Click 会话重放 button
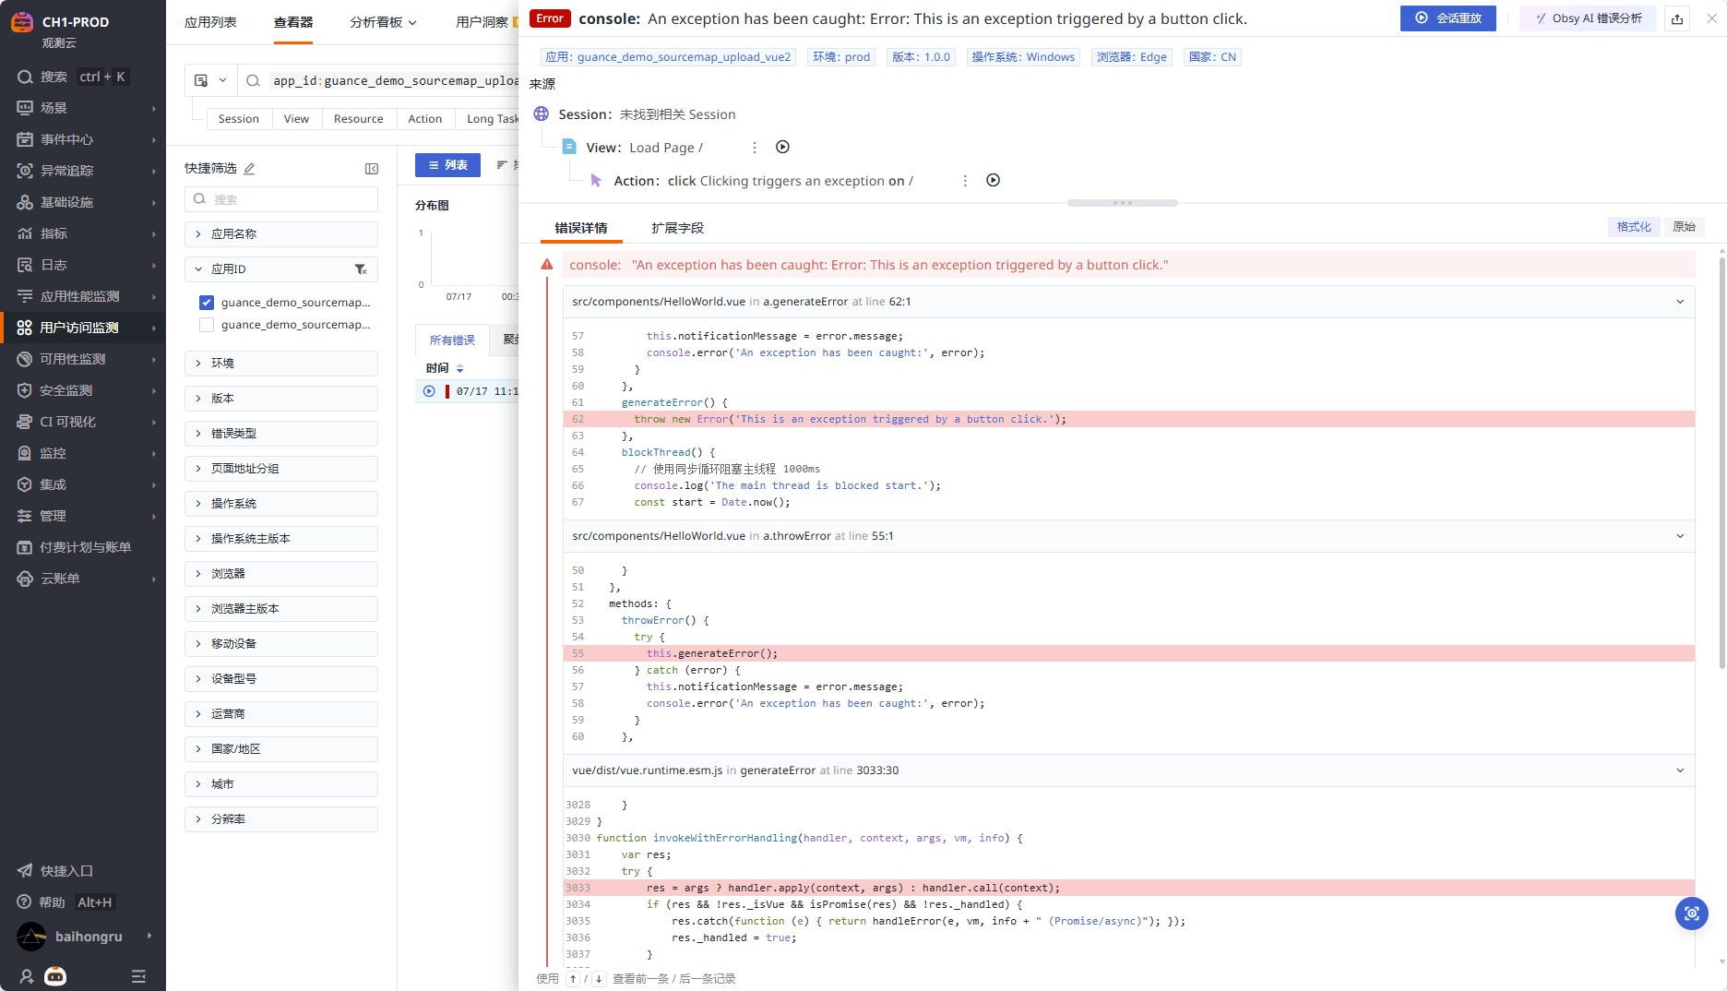 tap(1447, 18)
